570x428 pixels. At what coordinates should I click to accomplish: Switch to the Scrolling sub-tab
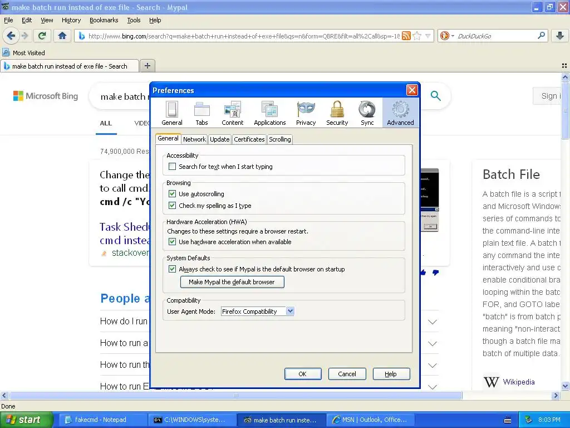[x=279, y=139]
